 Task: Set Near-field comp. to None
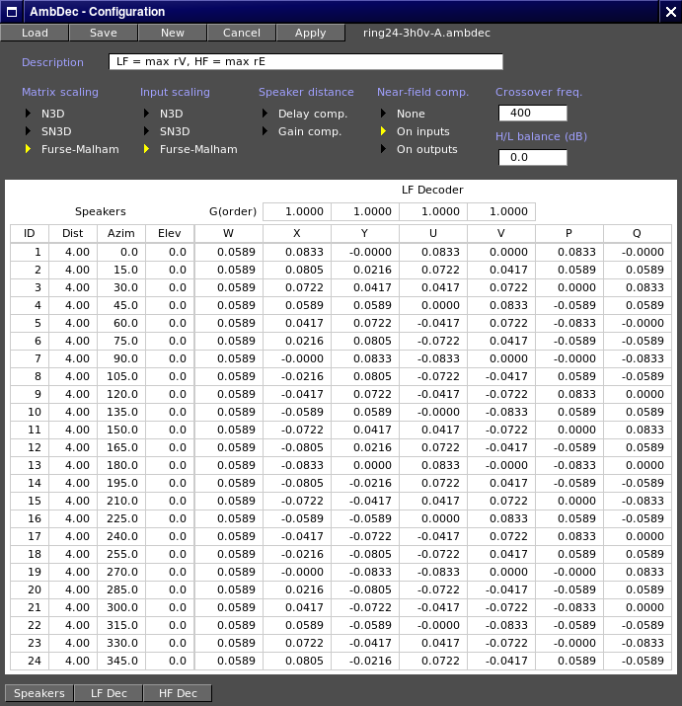pos(403,114)
